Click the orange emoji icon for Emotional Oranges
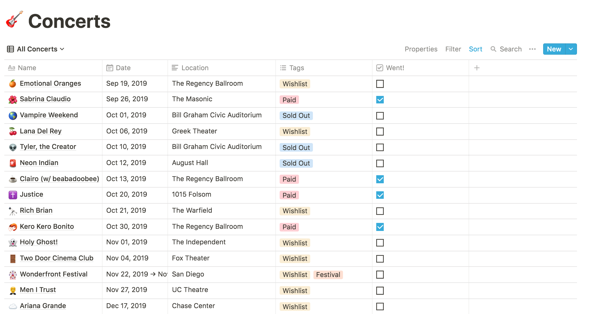The image size is (592, 314). [x=13, y=84]
